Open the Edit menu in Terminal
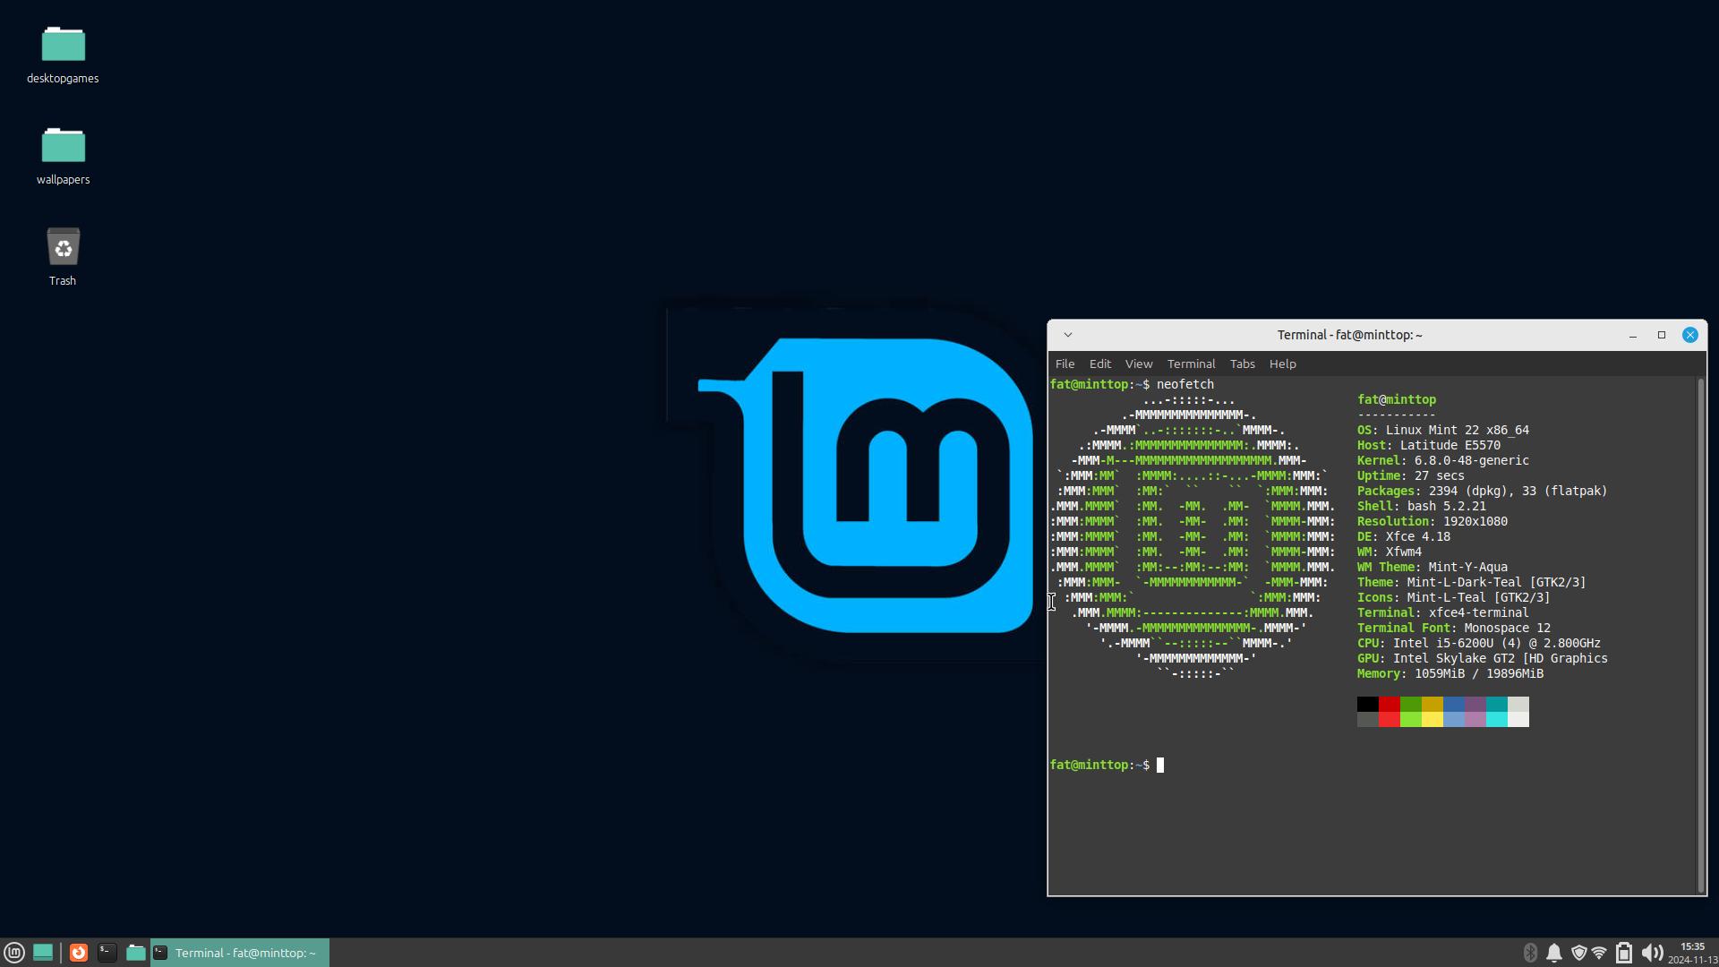The height and width of the screenshot is (967, 1719). pyautogui.click(x=1099, y=364)
